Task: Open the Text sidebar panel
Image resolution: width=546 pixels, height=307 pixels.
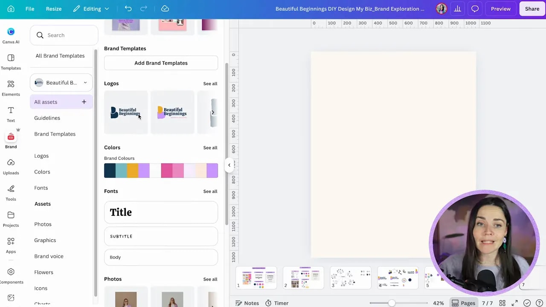Action: coord(11,114)
